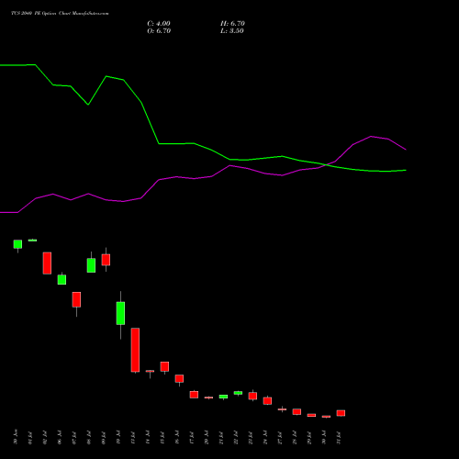459x459 pixels.
Task: Click the 20 Jul date label
Action: tap(207, 438)
